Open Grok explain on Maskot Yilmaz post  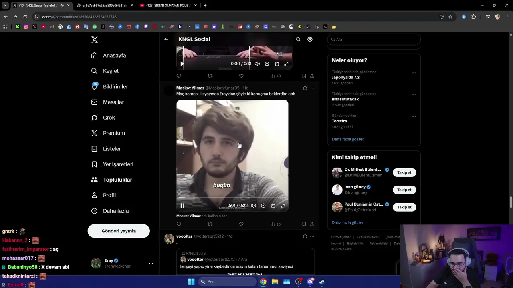(305, 88)
